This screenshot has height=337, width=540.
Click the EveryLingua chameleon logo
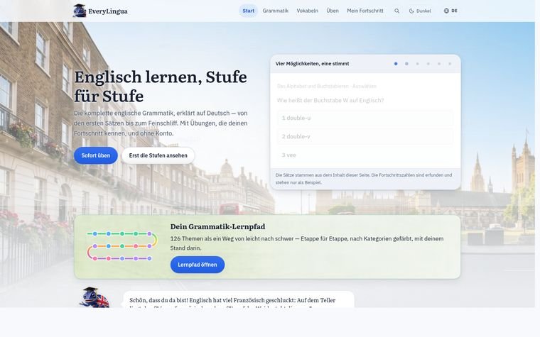[80, 11]
